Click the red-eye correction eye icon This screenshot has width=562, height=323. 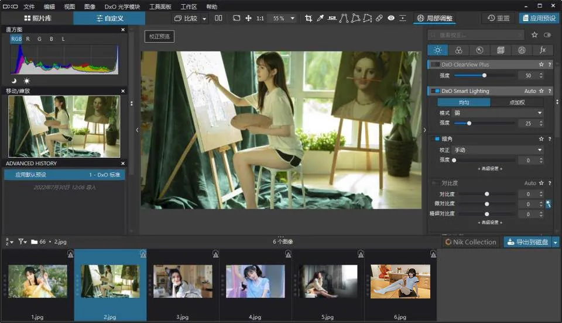[x=390, y=18]
